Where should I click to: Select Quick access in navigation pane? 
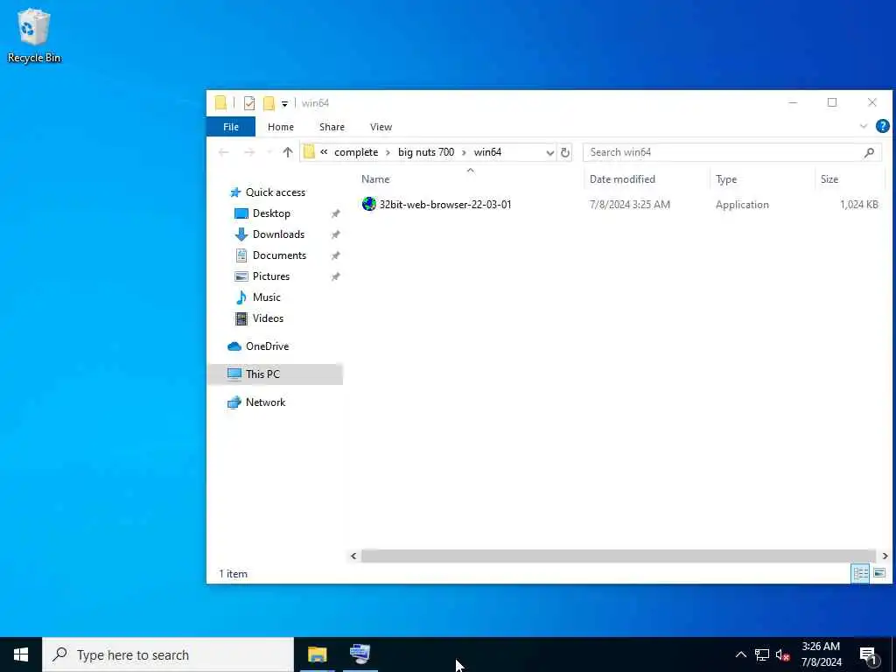(276, 192)
